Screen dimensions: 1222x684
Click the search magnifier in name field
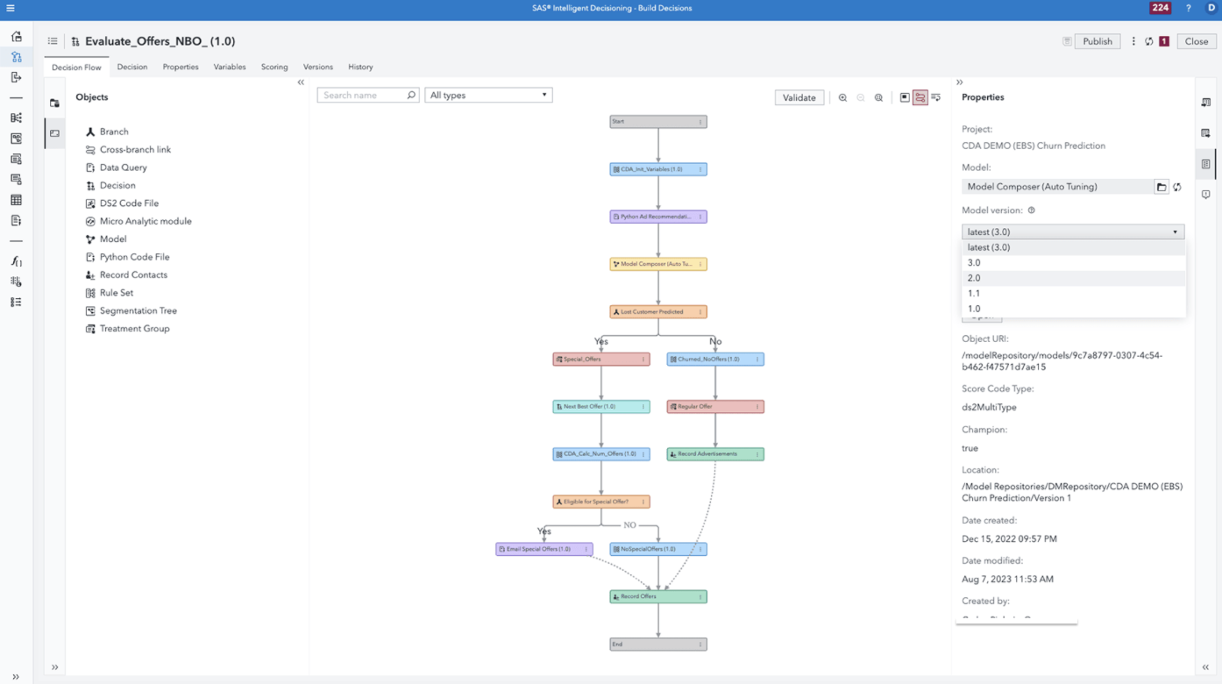click(x=411, y=95)
